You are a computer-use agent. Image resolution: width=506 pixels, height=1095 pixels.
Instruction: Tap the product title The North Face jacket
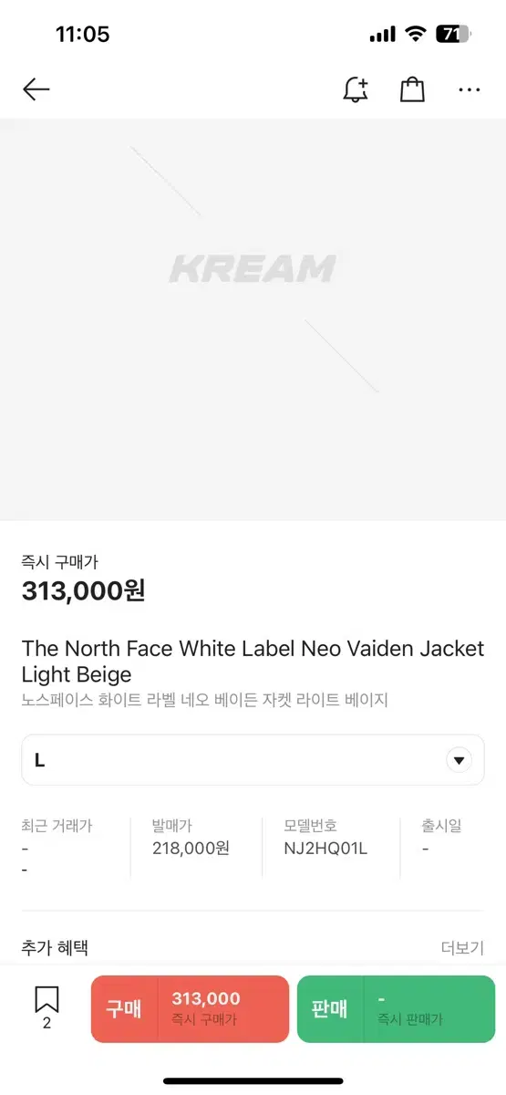point(253,662)
